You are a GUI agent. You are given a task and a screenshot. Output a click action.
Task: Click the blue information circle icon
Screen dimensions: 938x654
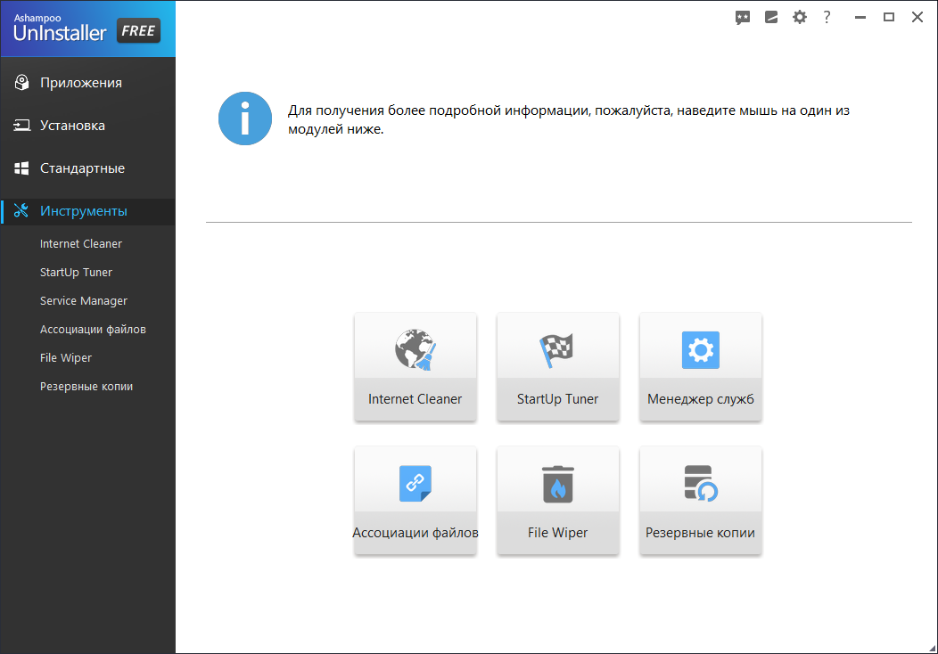(244, 119)
